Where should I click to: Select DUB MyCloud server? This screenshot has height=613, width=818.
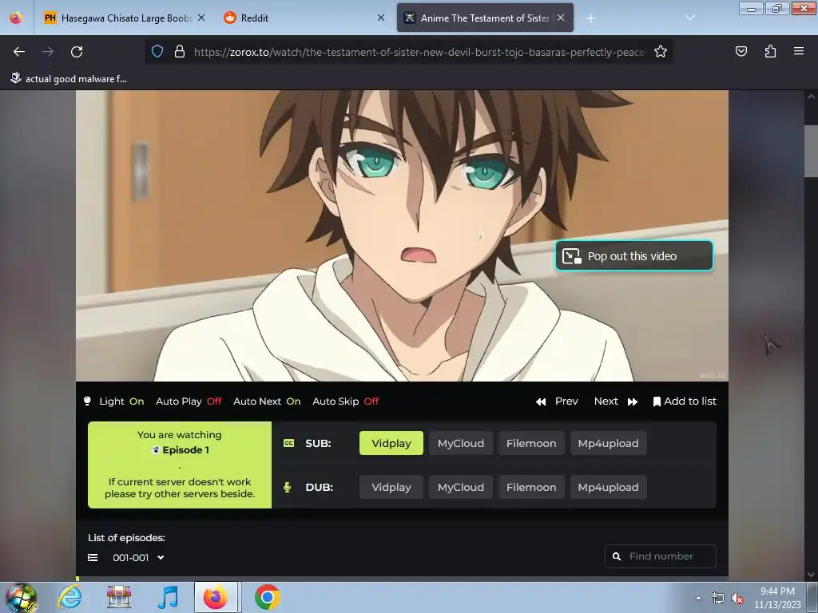pos(461,488)
